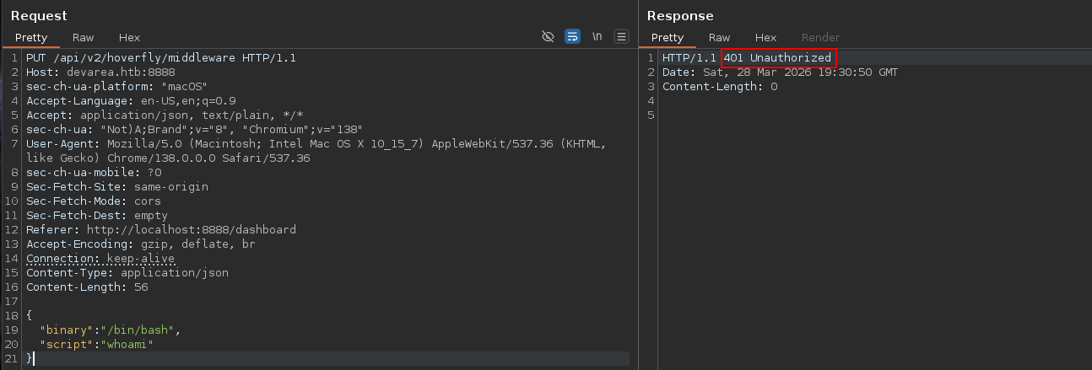Click the Content-Length: 56 request header
This screenshot has width=1092, height=370.
(87, 287)
